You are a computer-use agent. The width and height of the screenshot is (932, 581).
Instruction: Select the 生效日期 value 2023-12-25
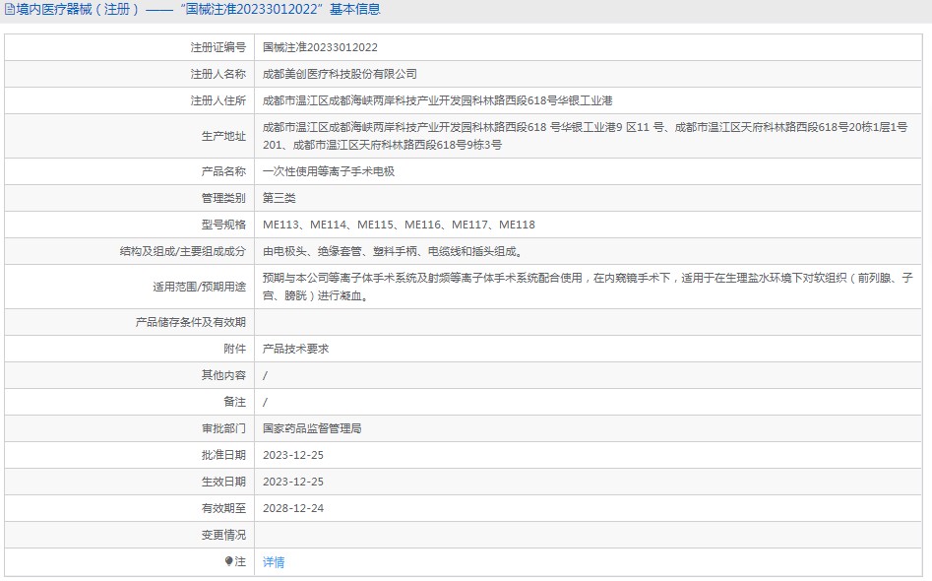[293, 482]
